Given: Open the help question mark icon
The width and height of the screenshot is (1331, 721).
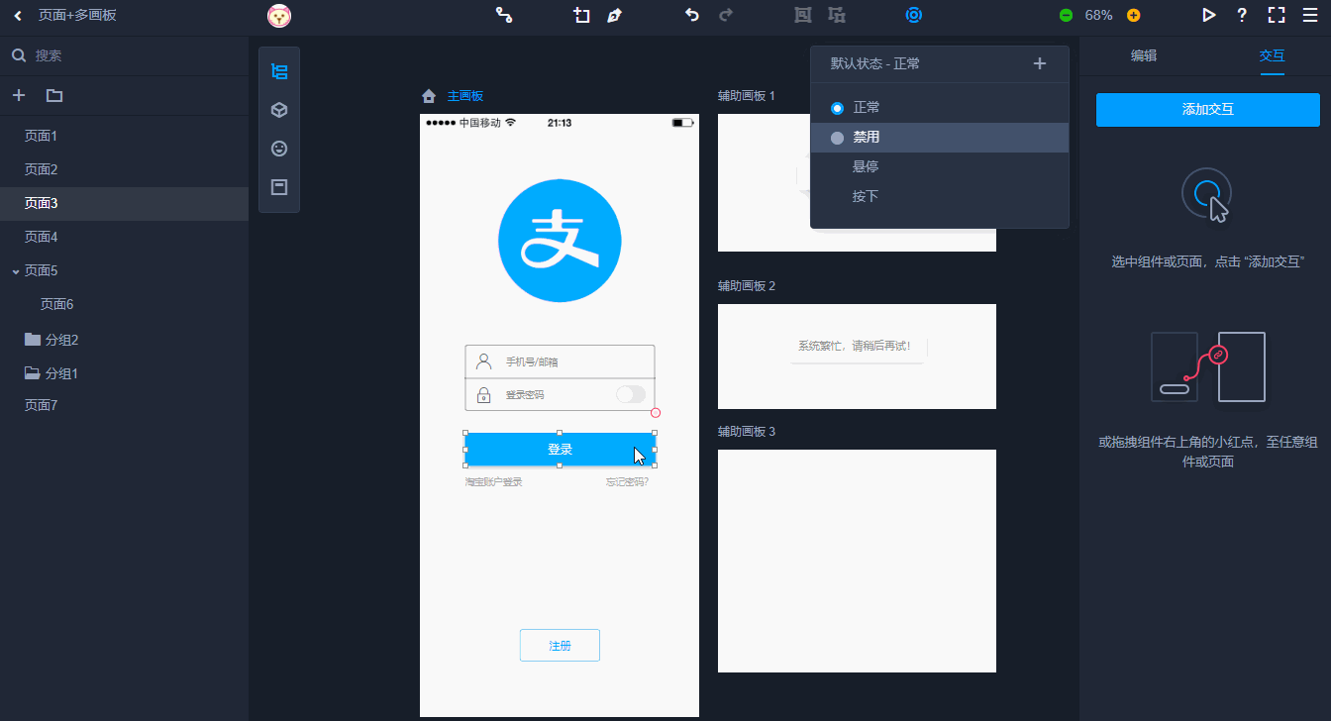Looking at the screenshot, I should (1242, 15).
